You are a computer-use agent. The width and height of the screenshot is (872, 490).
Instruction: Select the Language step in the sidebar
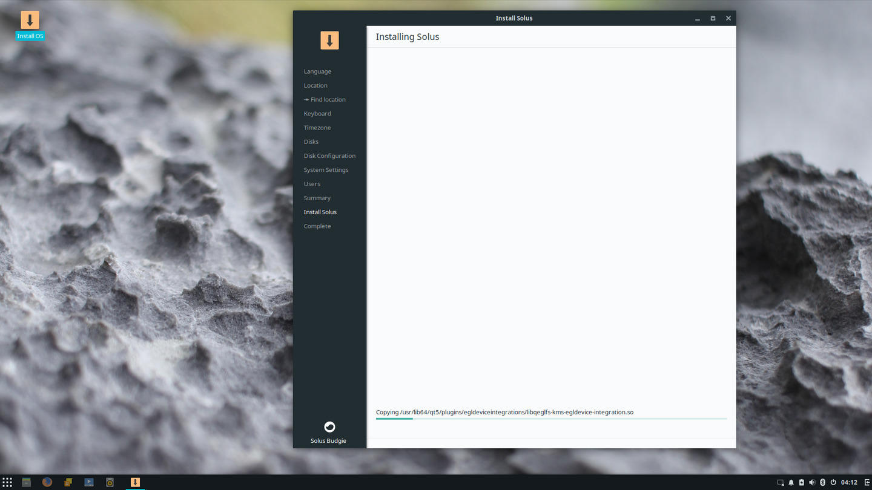pos(317,71)
